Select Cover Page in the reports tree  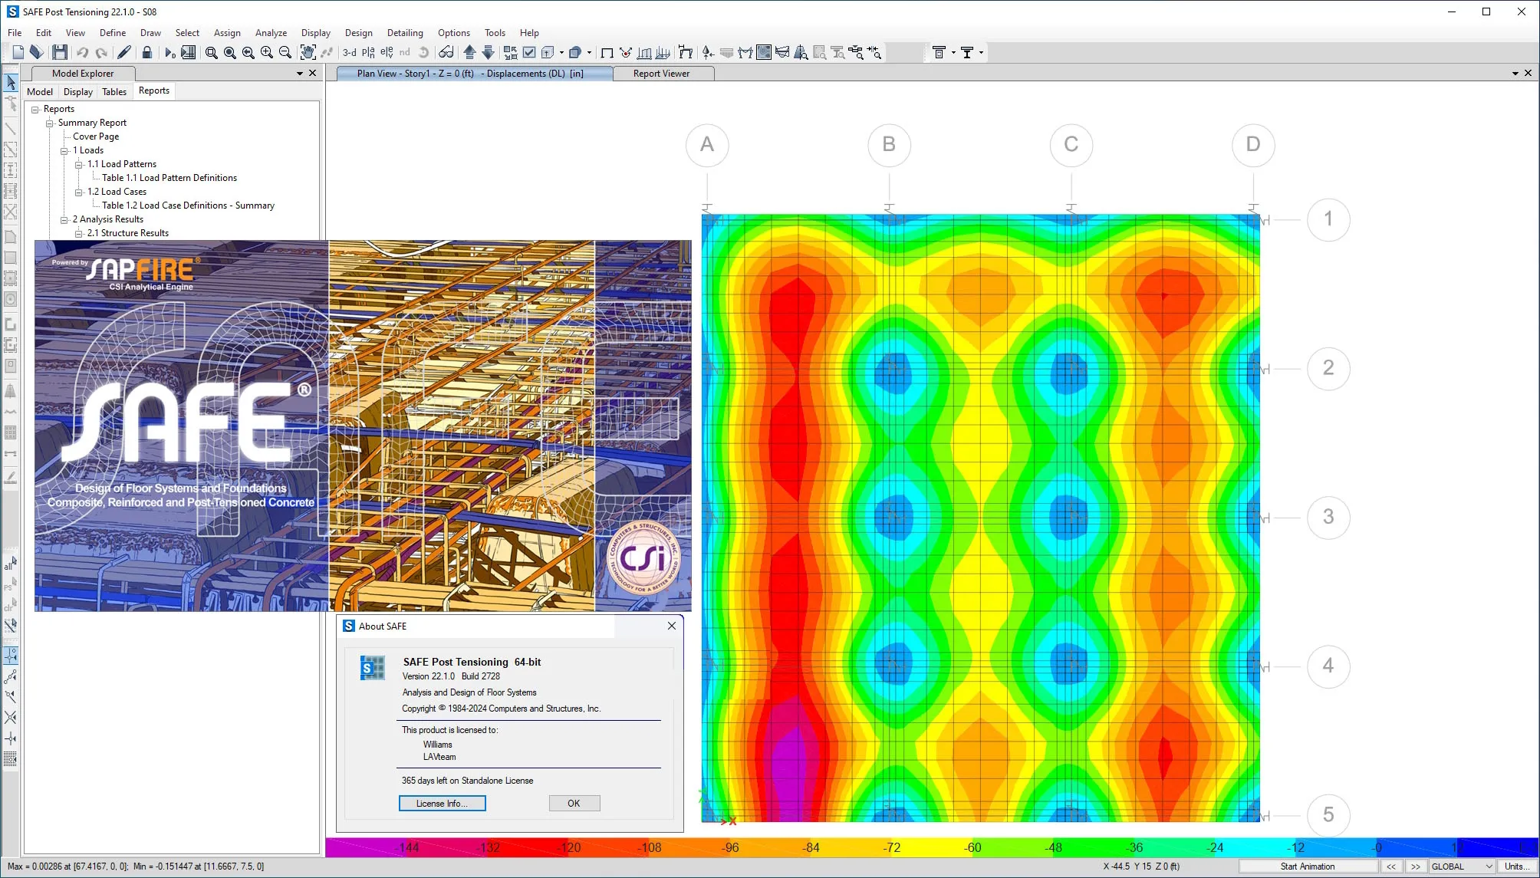click(x=96, y=136)
